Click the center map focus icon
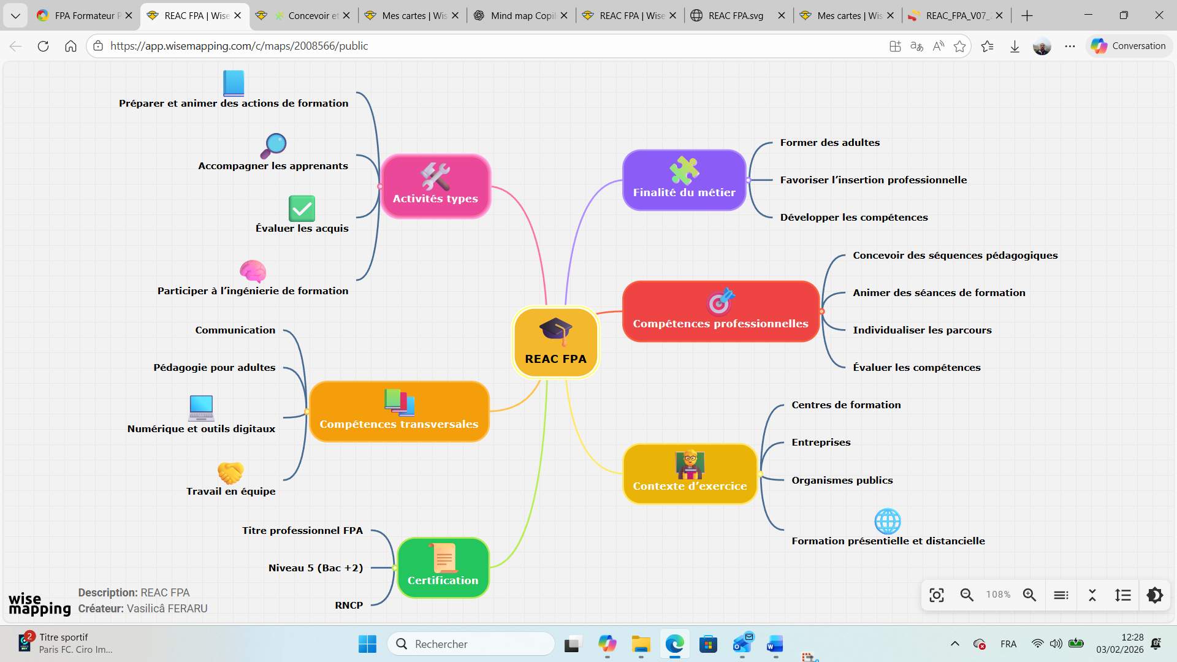 click(x=937, y=595)
